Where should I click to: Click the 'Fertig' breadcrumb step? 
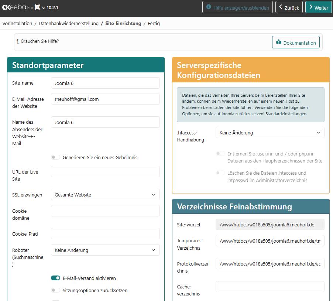coord(154,23)
